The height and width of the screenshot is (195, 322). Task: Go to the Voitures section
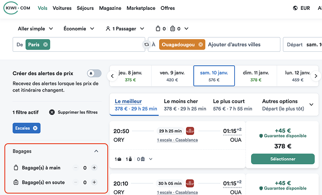point(62,8)
